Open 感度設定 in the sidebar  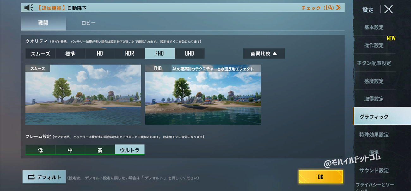pyautogui.click(x=374, y=81)
